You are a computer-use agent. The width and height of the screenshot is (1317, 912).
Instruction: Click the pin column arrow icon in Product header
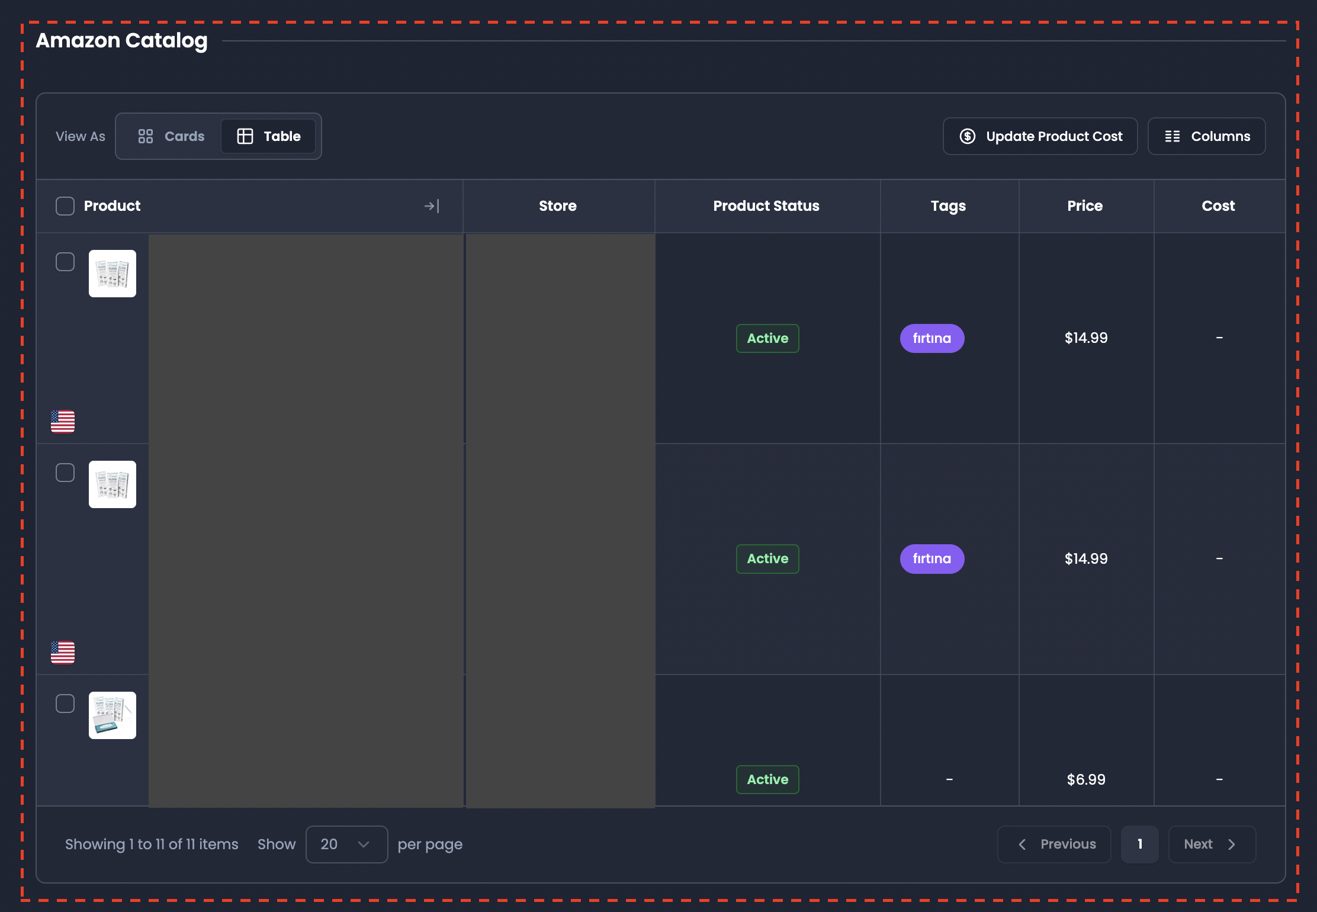click(432, 206)
